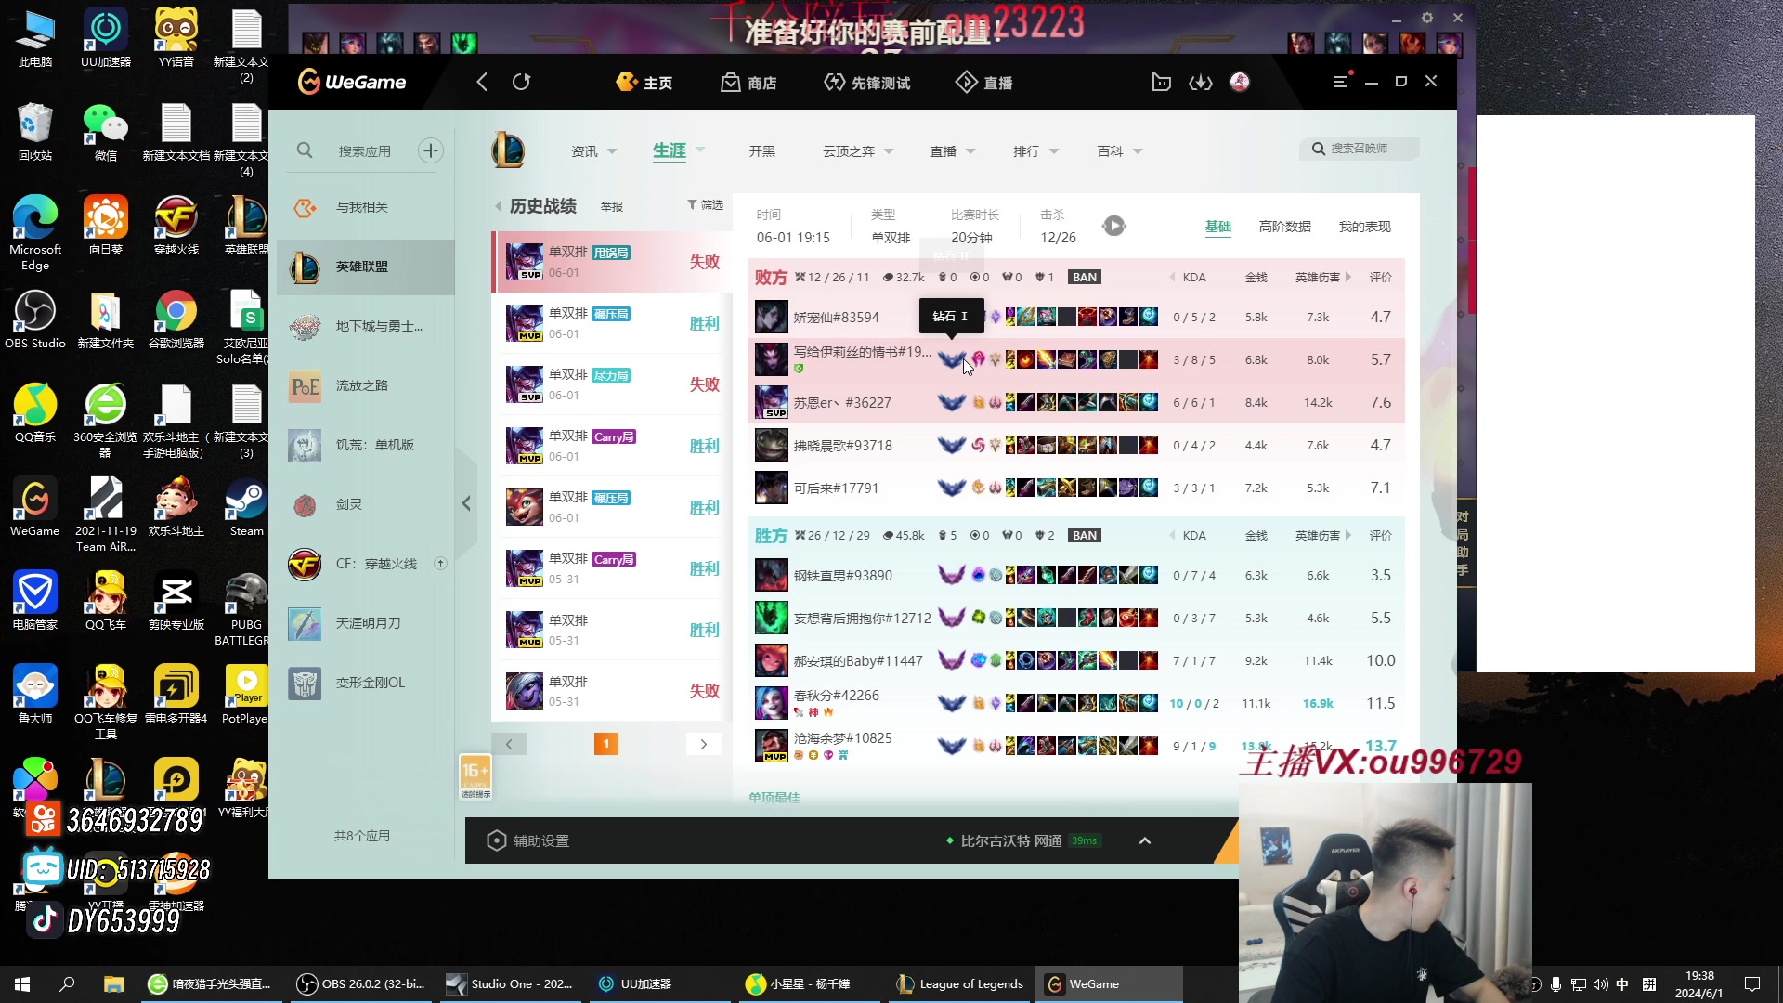Open the League of Legends logo icon
The image size is (1783, 1003).
click(x=508, y=150)
